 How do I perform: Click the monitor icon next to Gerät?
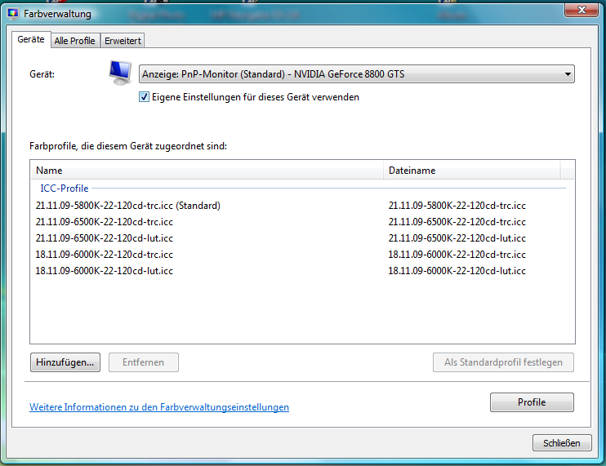[120, 74]
